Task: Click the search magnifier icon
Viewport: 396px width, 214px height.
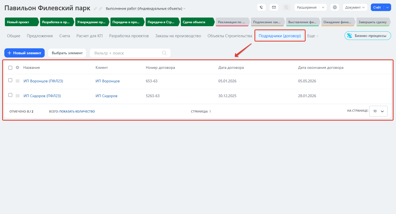Action: (164, 53)
